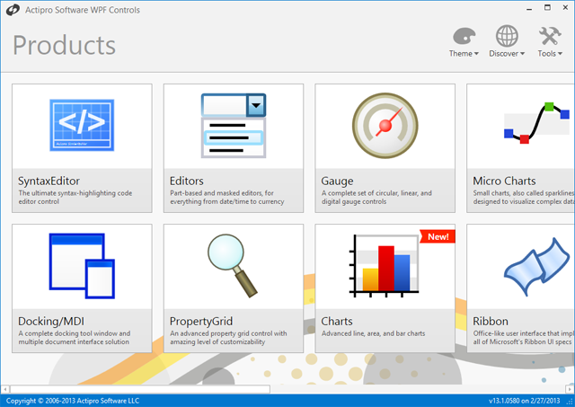Click the Charts bar graph icon

click(384, 266)
